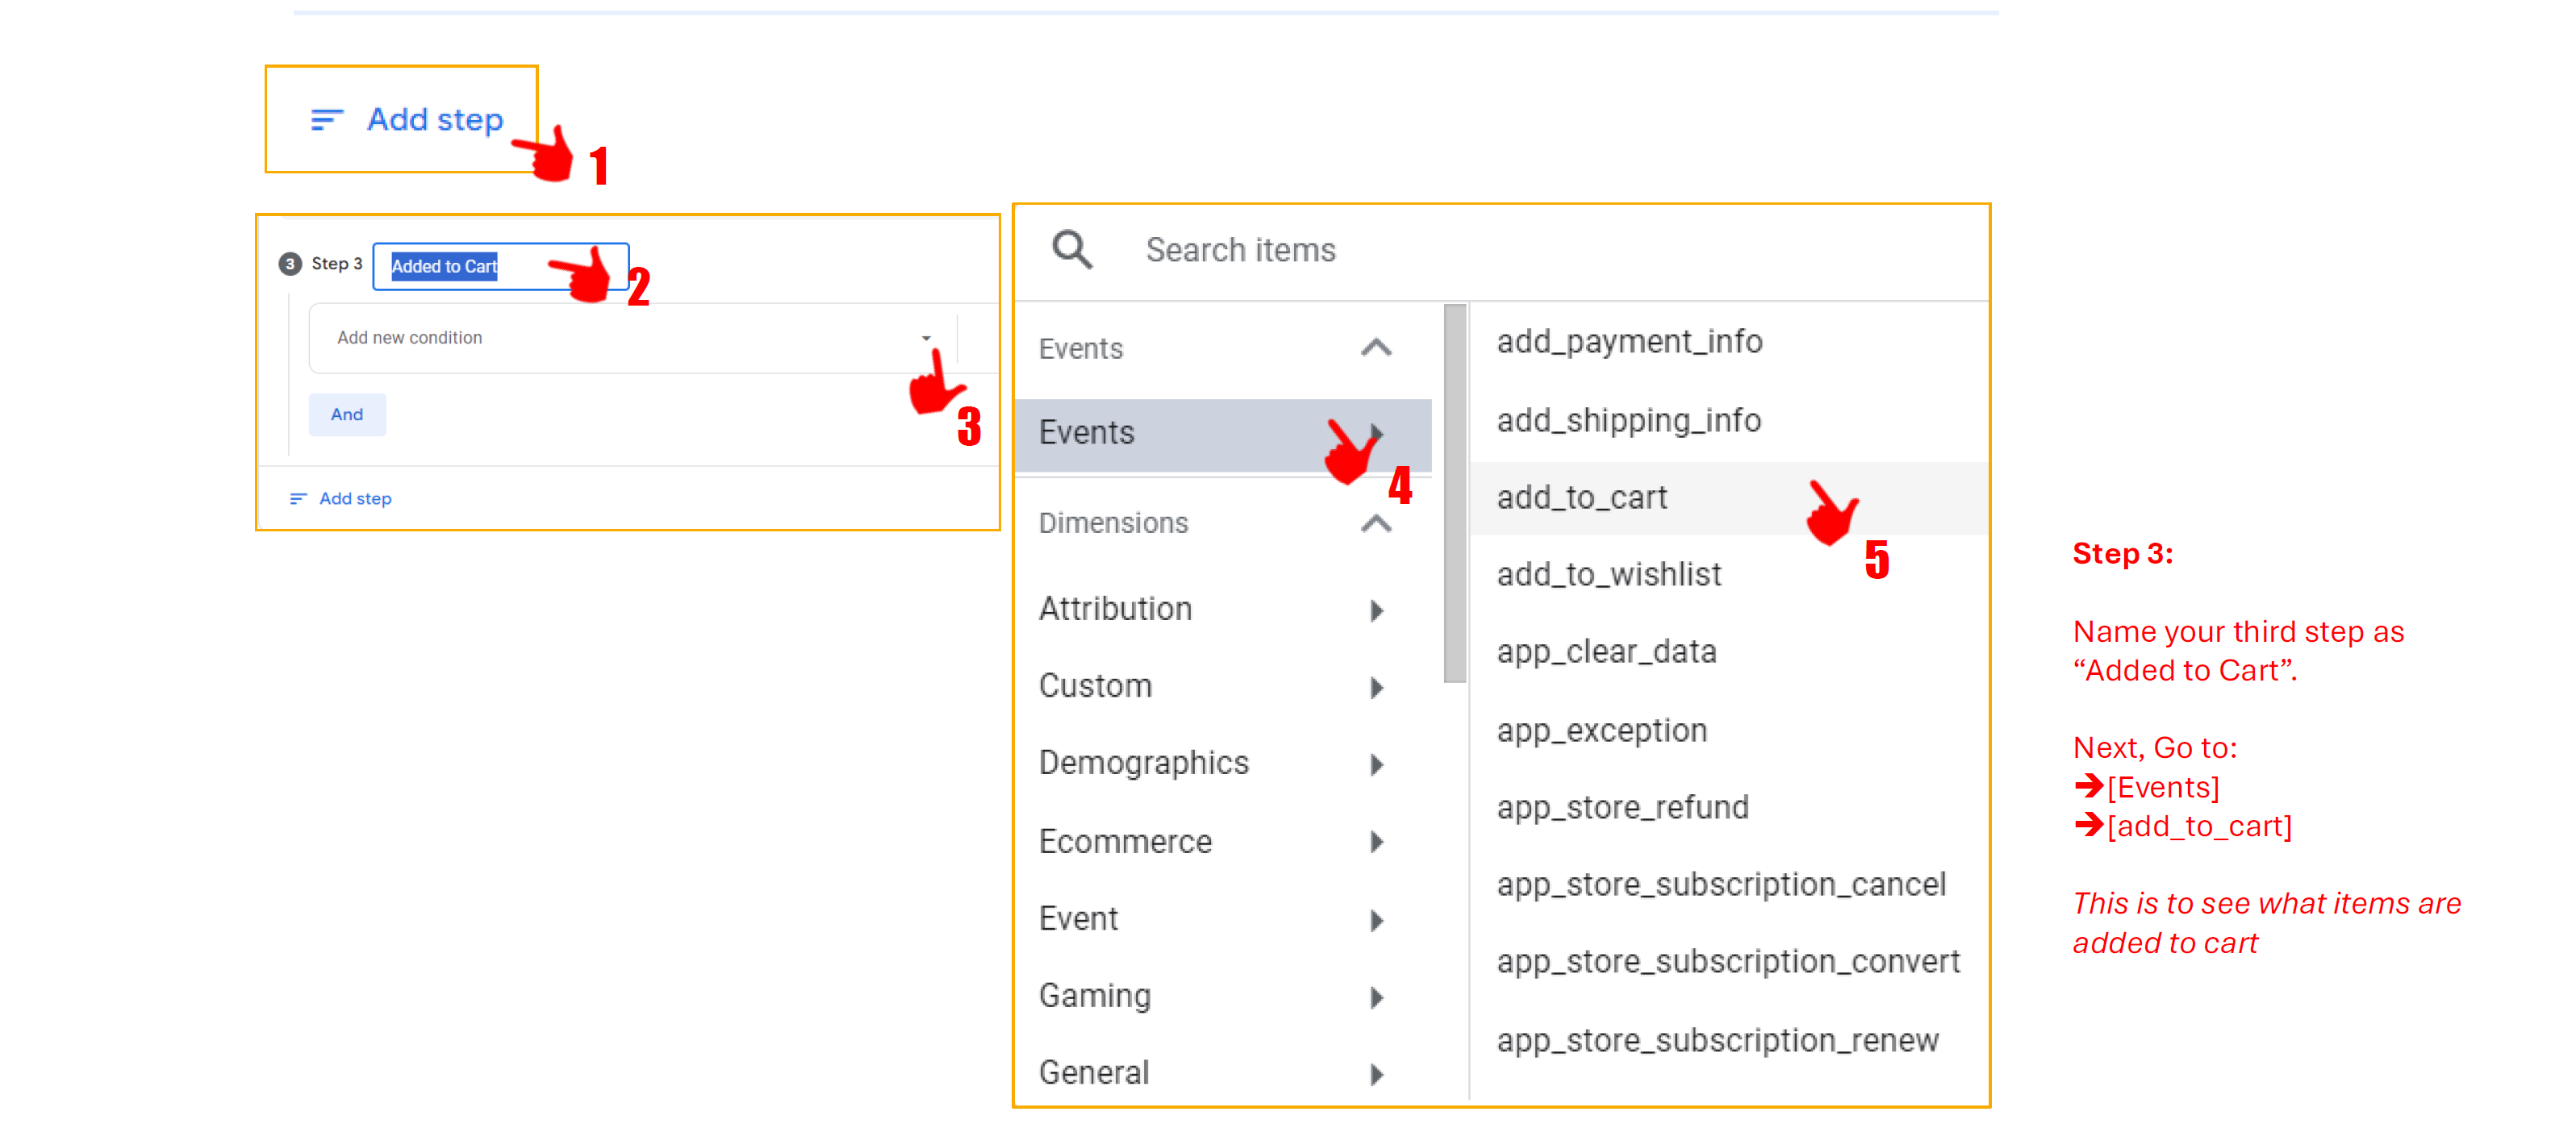Choose add_to_cart from events list

[1581, 498]
